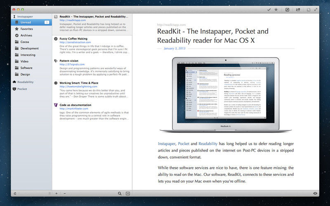Click the sidebar resize grip handle
330x206 pixels.
(49, 193)
